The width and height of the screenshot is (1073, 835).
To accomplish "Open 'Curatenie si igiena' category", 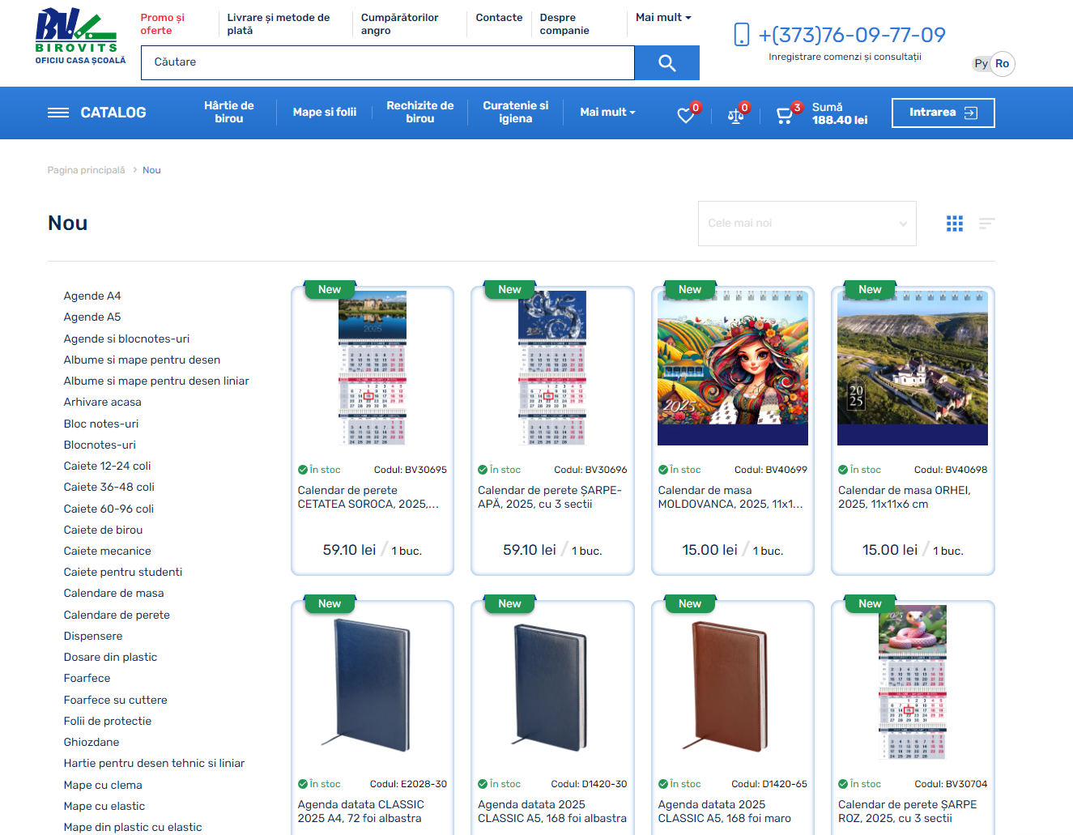I will pyautogui.click(x=516, y=113).
